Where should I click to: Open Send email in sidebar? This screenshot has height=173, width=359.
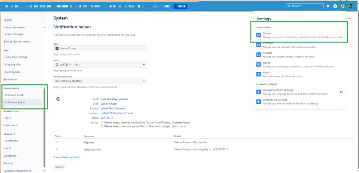(x=10, y=80)
